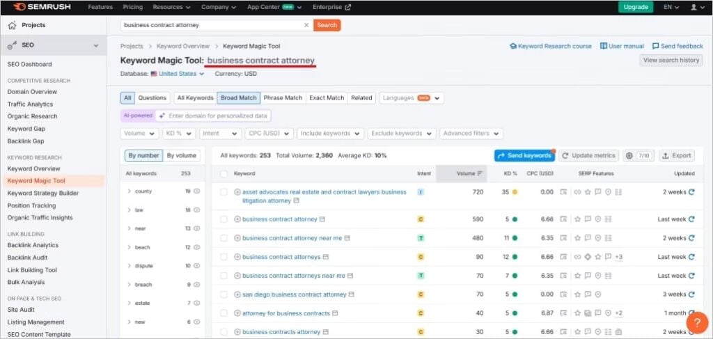Viewport: 713px width, 339px height.
Task: Open Pricing in the top navigation
Action: coord(133,7)
